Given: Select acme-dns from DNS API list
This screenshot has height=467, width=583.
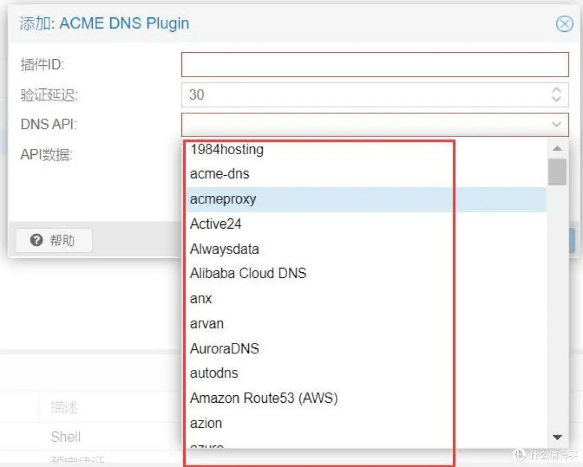Looking at the screenshot, I should tap(220, 174).
